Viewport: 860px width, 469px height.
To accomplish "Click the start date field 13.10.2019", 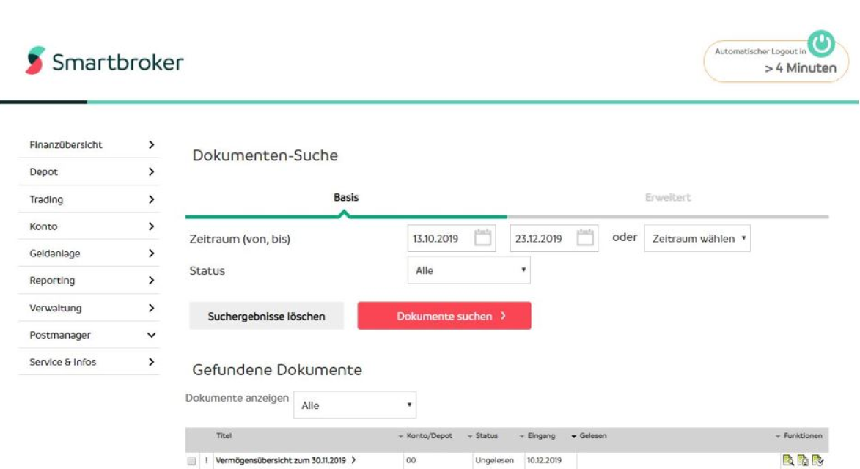I will tap(452, 238).
